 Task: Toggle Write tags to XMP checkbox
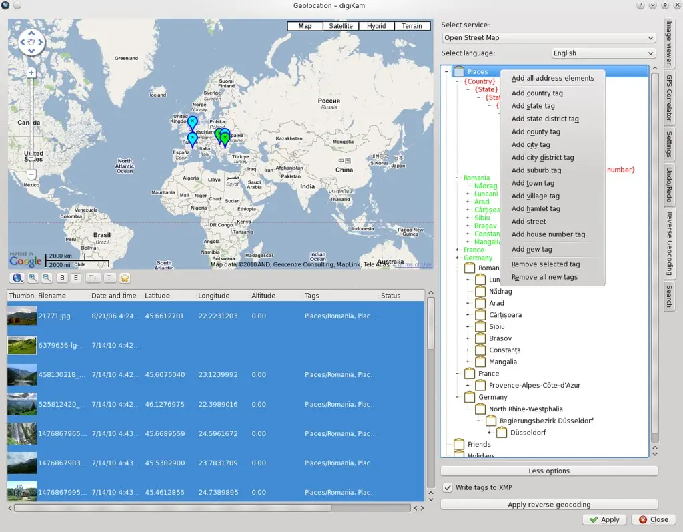[448, 487]
